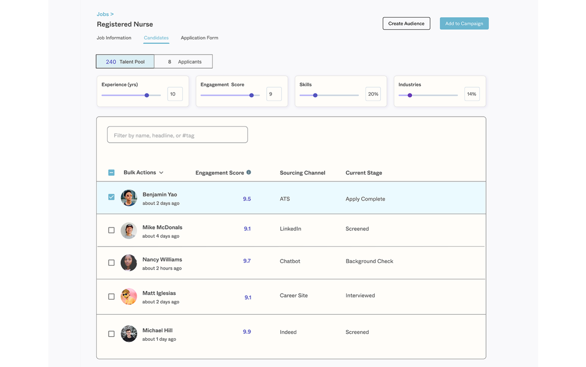586x367 pixels.
Task: Toggle the select-all checkbox in table header
Action: pos(111,173)
